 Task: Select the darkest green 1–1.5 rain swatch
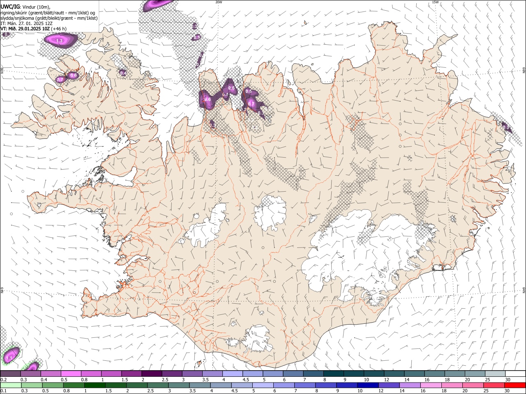tap(95, 385)
